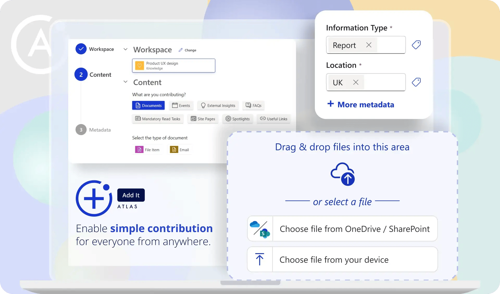Viewport: 500px width, 294px height.
Task: Open tag picker for Location
Action: click(x=416, y=82)
